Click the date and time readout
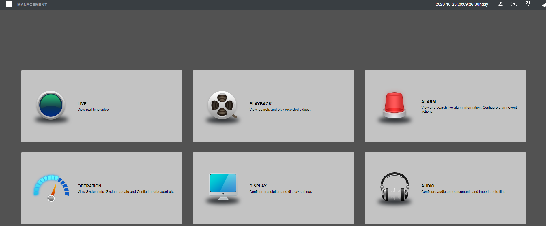Image resolution: width=546 pixels, height=226 pixels. point(462,4)
